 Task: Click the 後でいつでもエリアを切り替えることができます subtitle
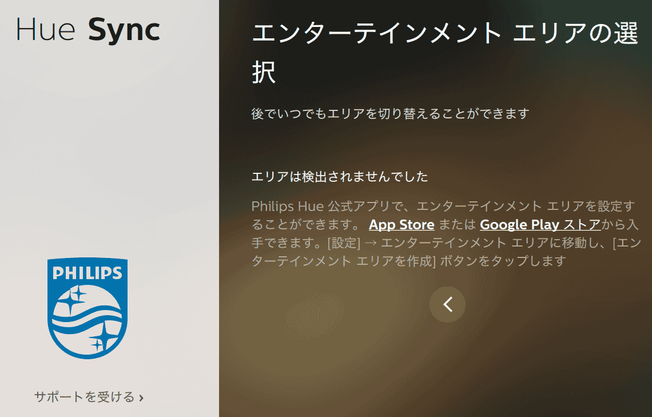pos(390,113)
